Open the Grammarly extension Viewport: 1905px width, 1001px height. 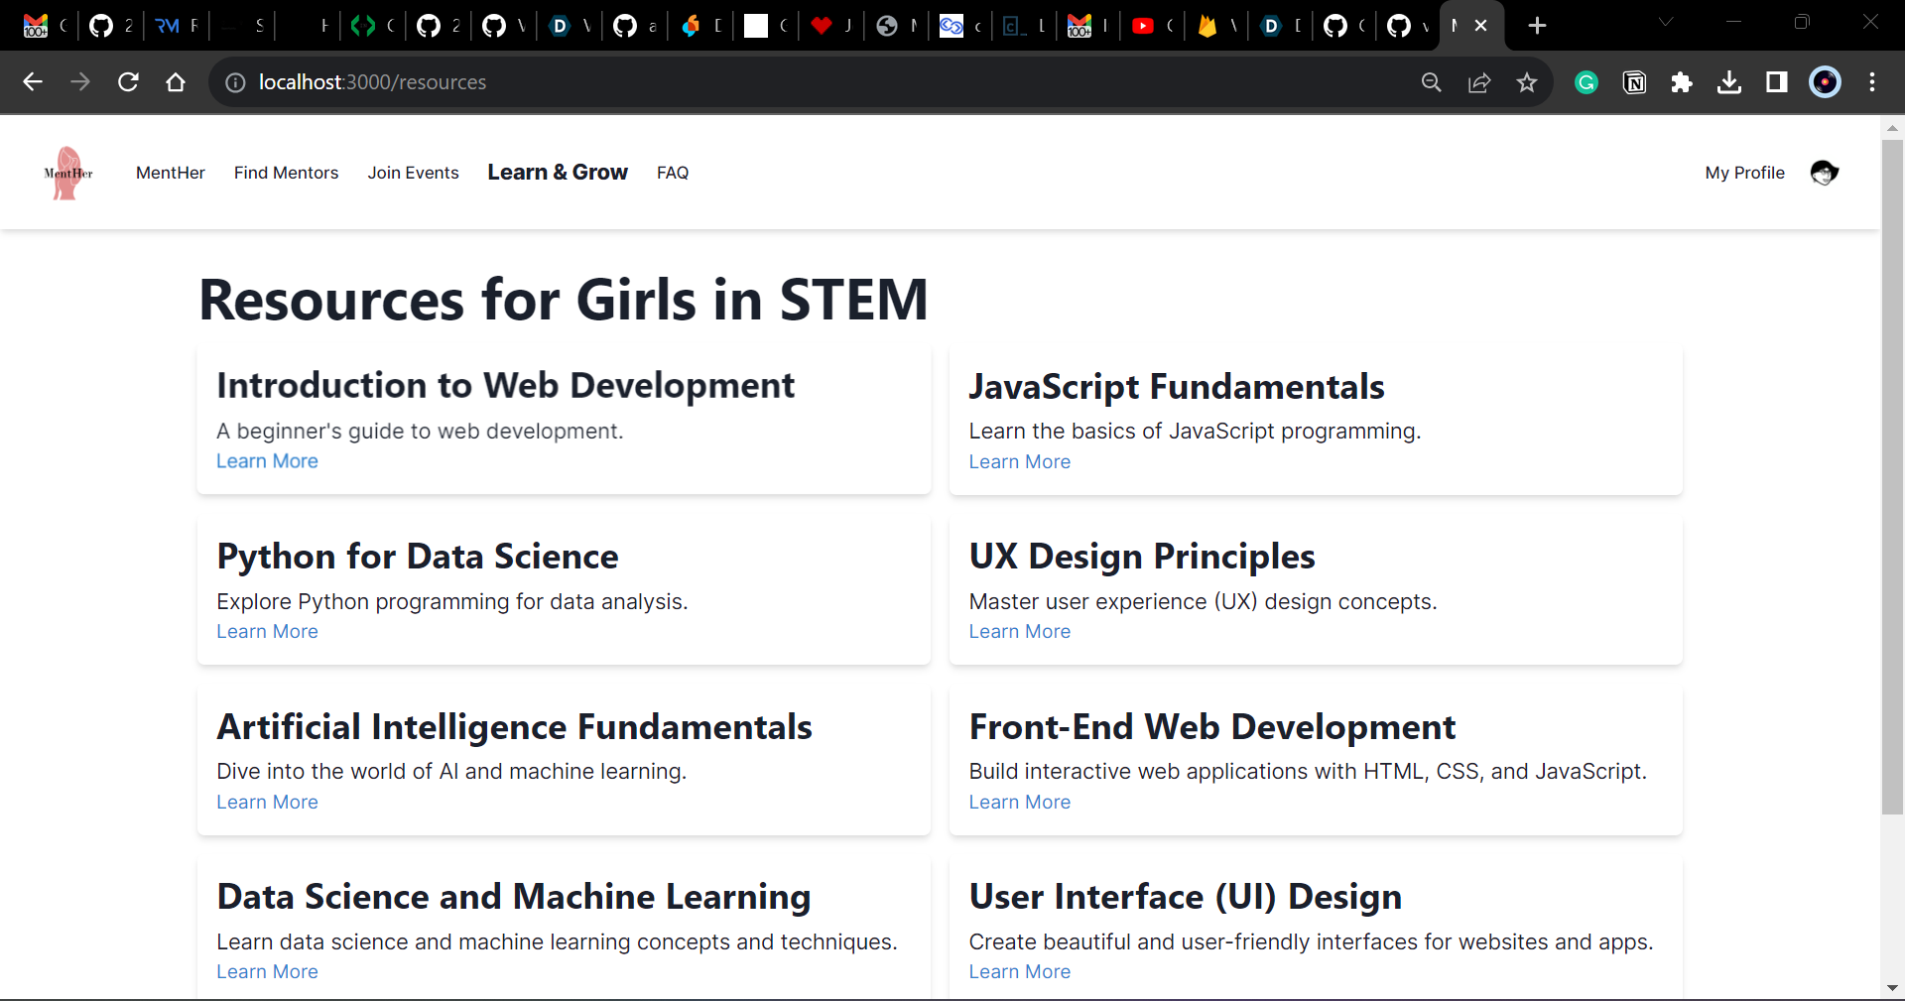[1587, 82]
